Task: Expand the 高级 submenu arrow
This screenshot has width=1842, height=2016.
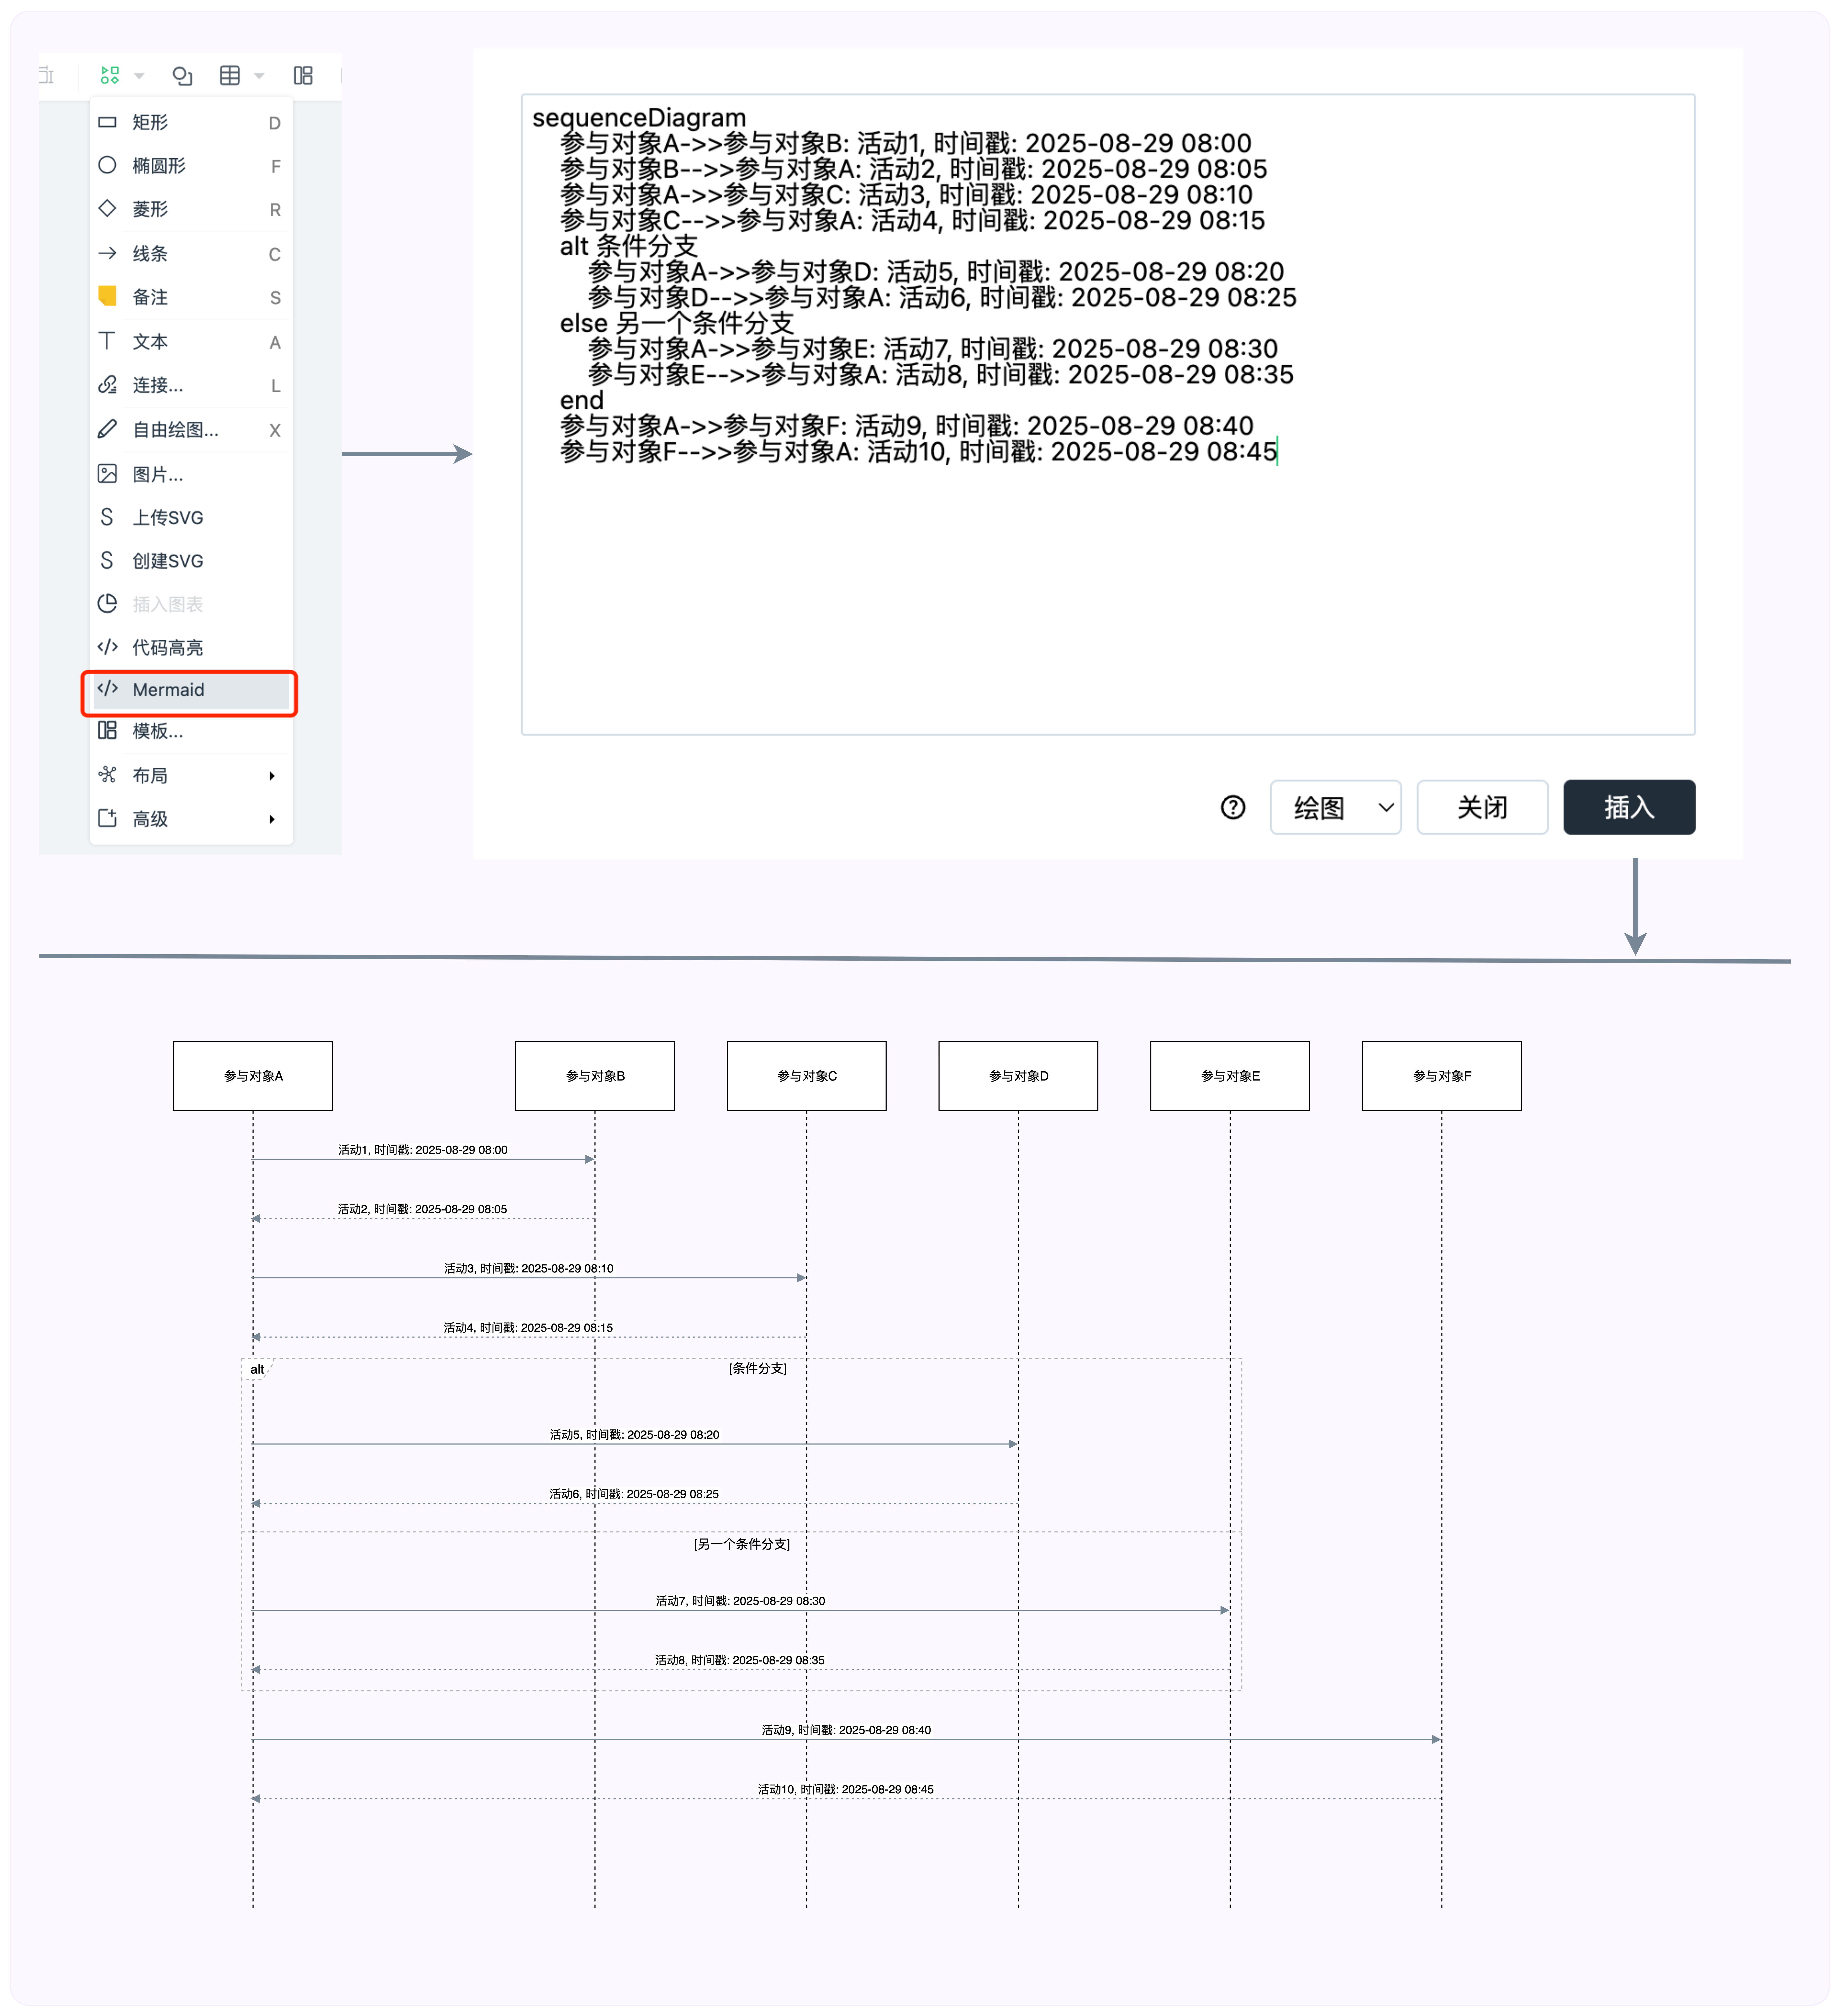Action: (272, 819)
